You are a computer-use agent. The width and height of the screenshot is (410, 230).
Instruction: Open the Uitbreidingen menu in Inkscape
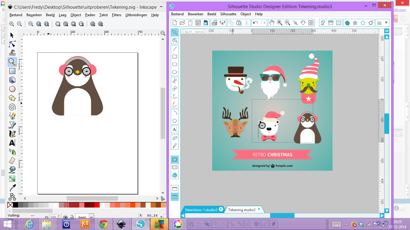pos(136,15)
